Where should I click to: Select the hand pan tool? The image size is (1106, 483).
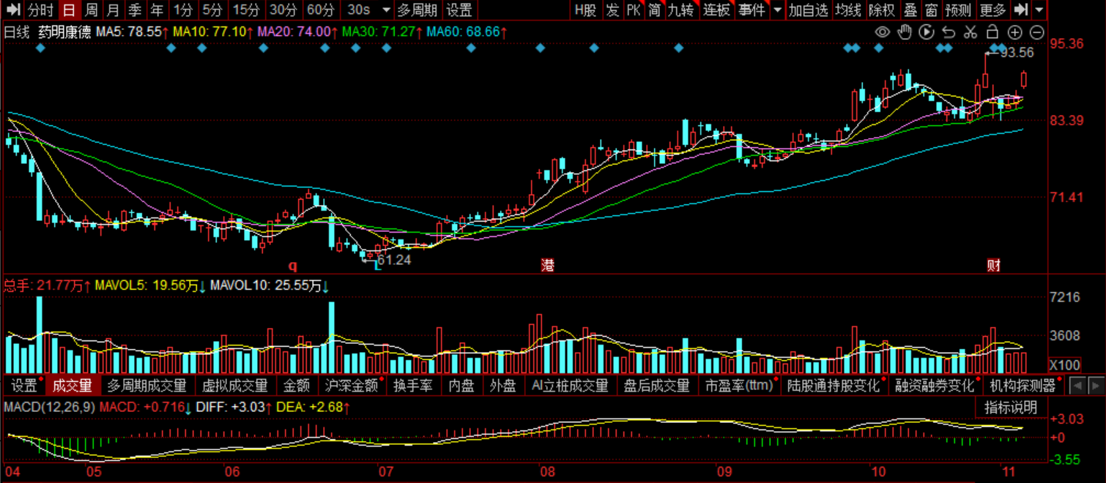point(905,32)
